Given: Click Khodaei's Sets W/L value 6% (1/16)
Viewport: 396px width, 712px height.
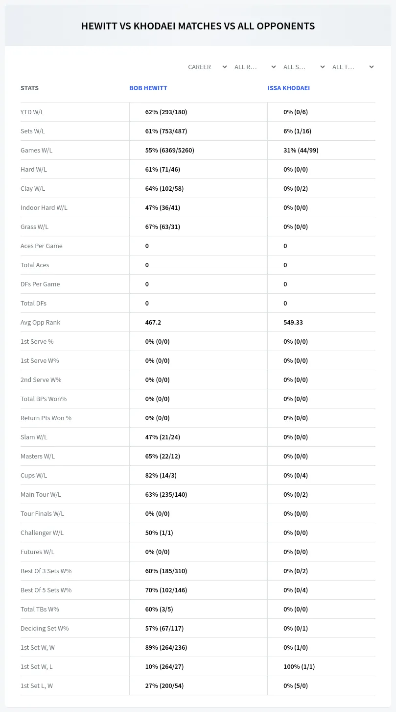Looking at the screenshot, I should click(298, 131).
